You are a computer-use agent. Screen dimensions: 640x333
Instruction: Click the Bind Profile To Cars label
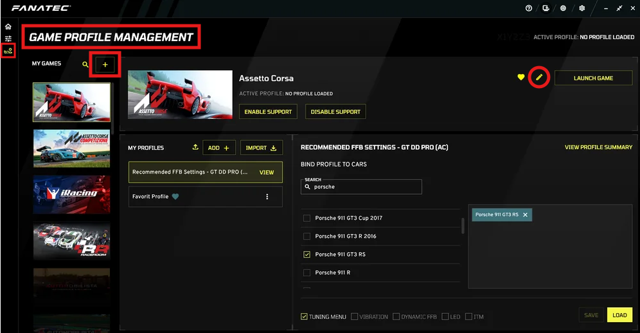333,165
